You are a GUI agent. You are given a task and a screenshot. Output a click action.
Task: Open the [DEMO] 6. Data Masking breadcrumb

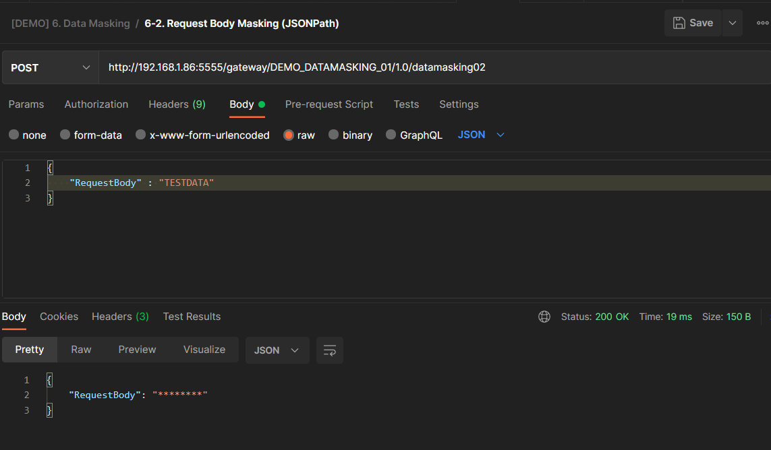pos(70,24)
